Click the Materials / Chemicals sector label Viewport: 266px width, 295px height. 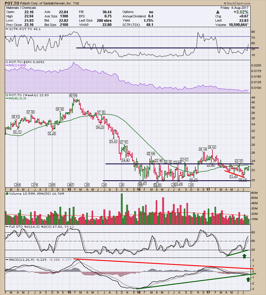pos(21,8)
